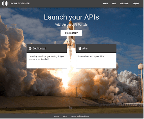
Task: Open Terms and Conditions footer link
Action: click(80, 116)
